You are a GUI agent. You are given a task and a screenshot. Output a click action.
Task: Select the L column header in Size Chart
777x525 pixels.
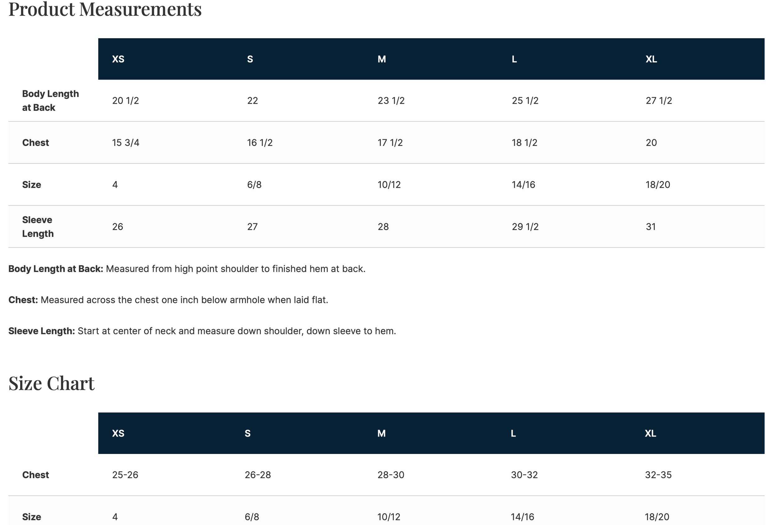[513, 433]
